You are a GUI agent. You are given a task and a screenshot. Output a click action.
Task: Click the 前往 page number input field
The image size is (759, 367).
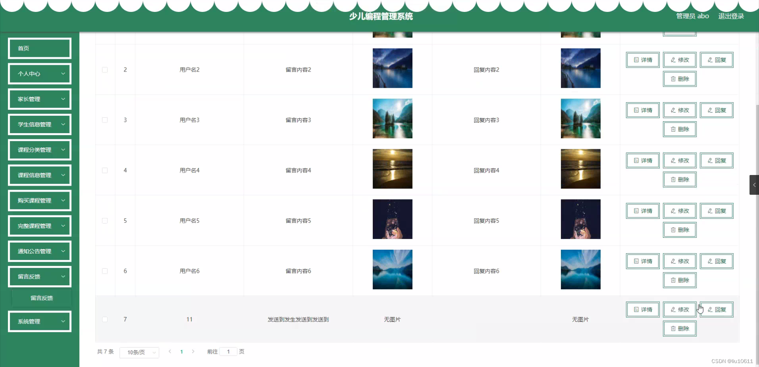pos(229,352)
